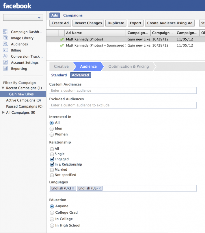Screen dimensions: 205x233
Task: Select the Gain new Likes campaign
Action: pos(23,94)
